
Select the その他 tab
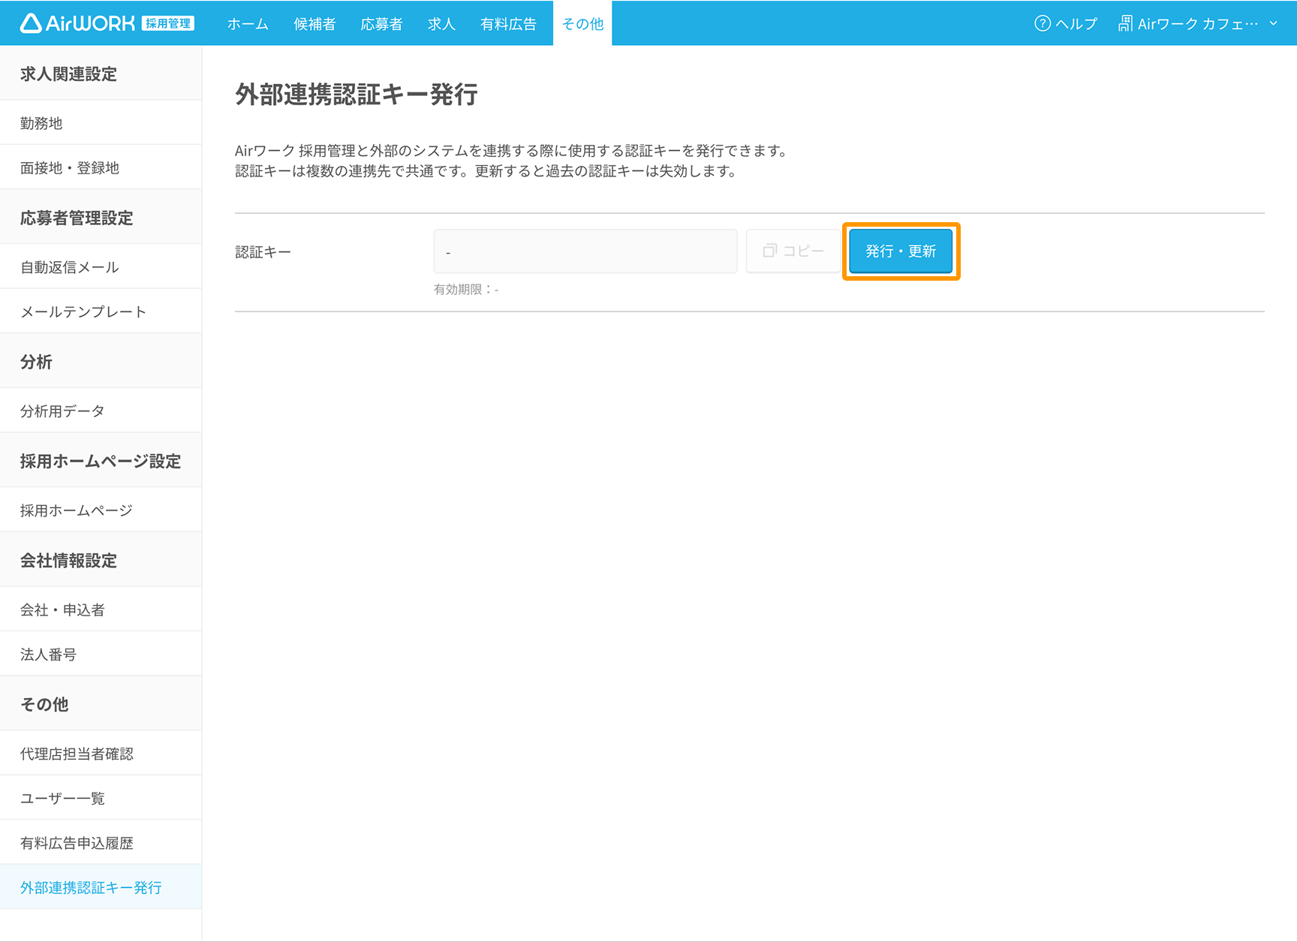[x=582, y=23]
